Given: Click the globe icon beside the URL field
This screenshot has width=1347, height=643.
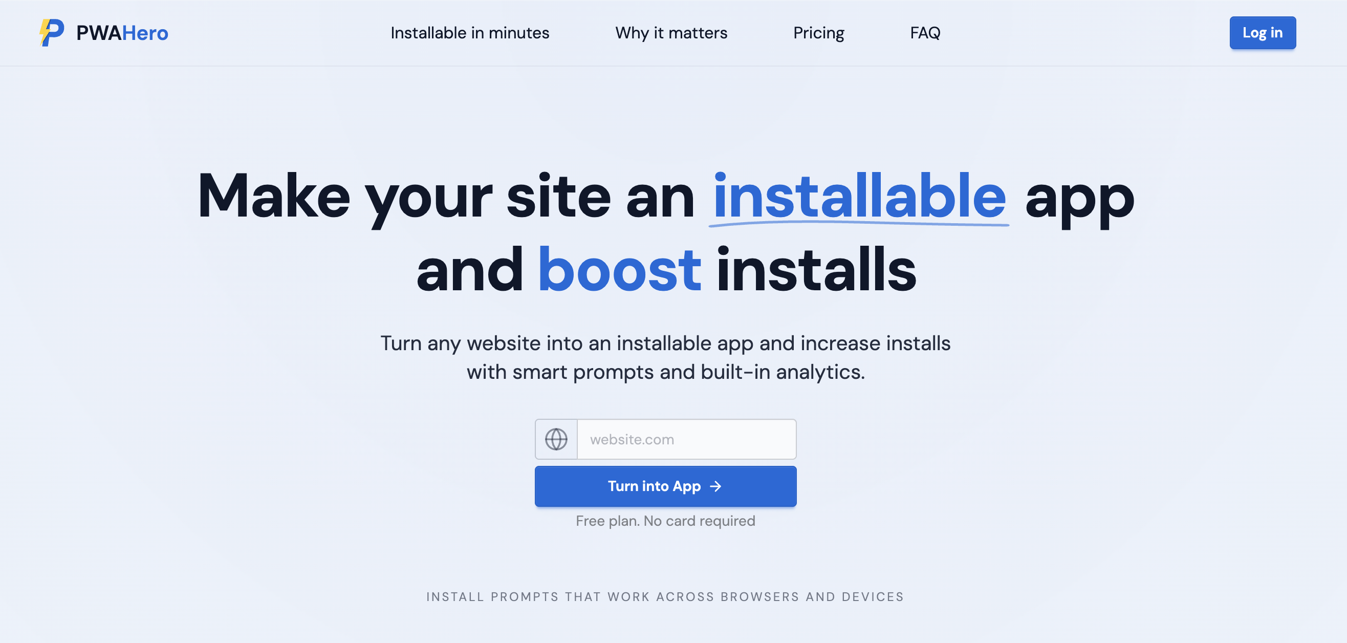Looking at the screenshot, I should 556,439.
